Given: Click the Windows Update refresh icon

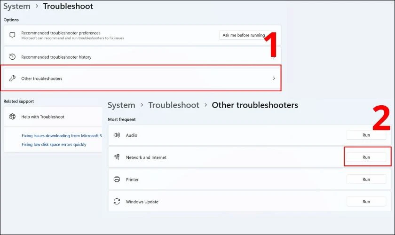Looking at the screenshot, I should [x=117, y=202].
